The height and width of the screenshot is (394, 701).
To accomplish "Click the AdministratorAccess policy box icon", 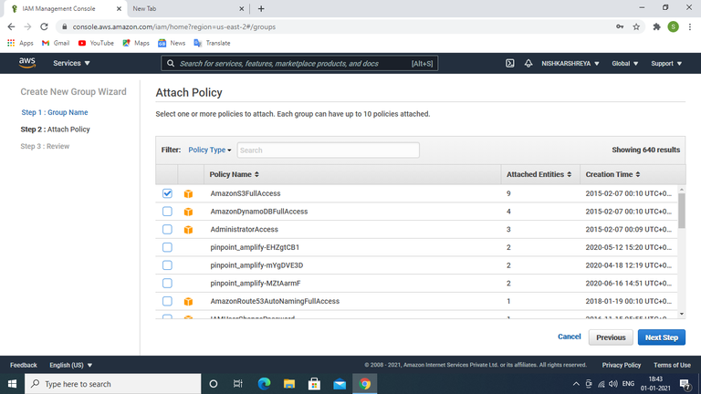I will tap(188, 229).
